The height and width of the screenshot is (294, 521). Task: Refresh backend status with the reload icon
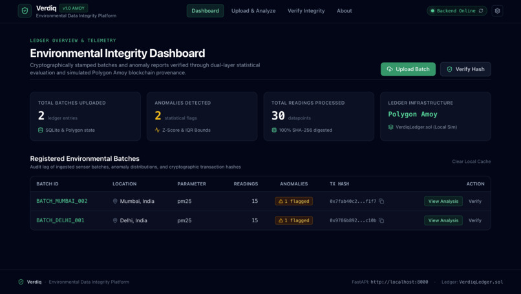[x=481, y=10]
